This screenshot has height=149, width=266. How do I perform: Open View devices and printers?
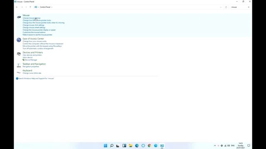coord(32,55)
